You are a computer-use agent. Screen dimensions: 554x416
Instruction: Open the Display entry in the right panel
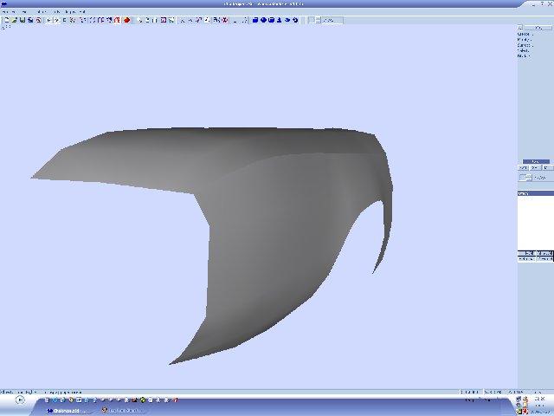[524, 55]
